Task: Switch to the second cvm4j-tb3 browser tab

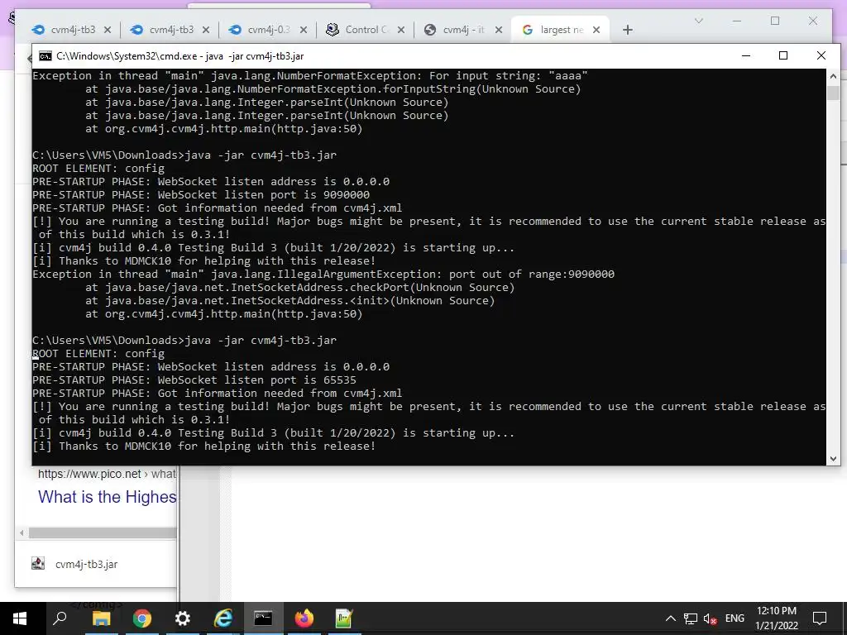Action: coord(164,30)
